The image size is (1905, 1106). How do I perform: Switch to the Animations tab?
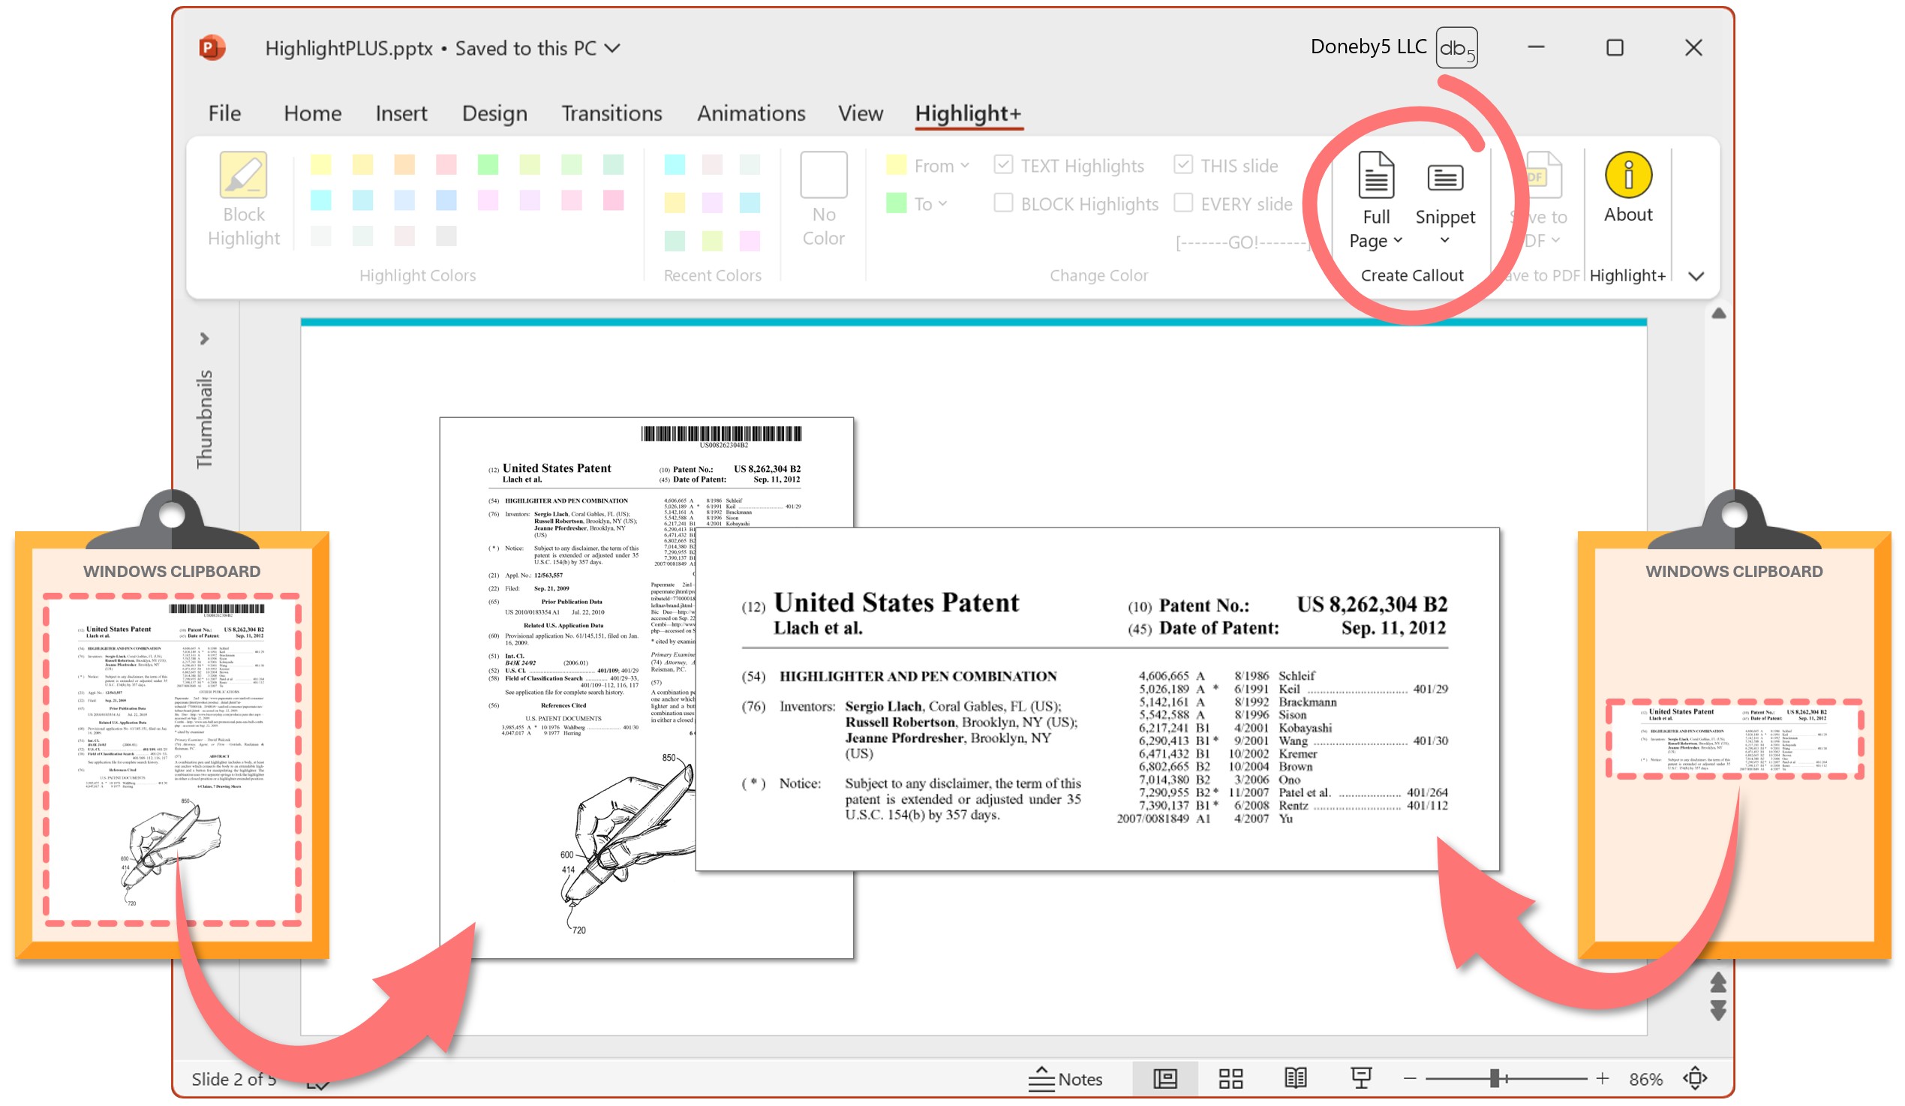pos(750,113)
